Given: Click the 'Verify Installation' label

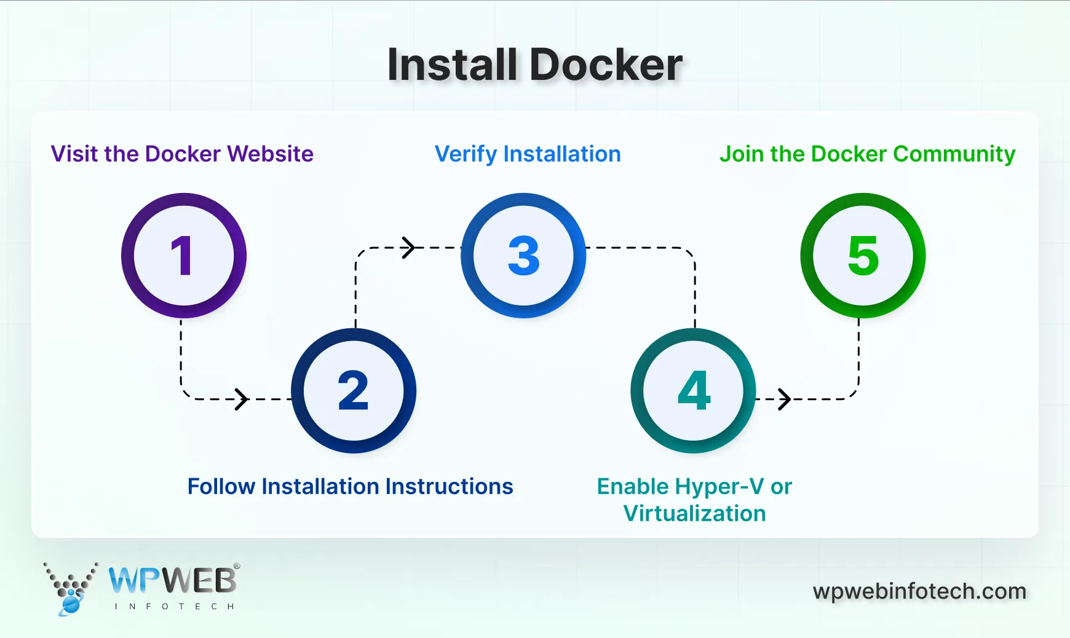Looking at the screenshot, I should point(528,154).
